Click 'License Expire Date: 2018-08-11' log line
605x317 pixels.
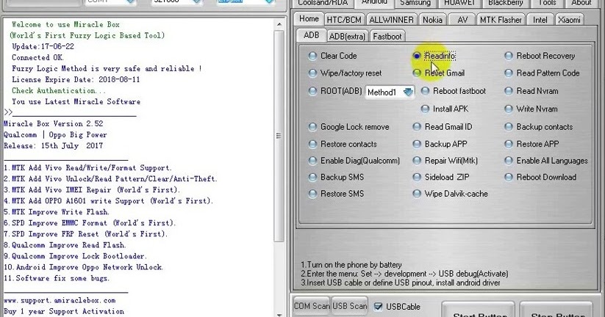(76, 80)
